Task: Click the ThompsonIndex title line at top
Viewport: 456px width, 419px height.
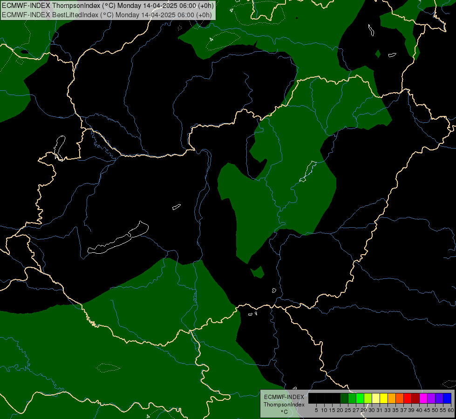Action: [x=108, y=6]
